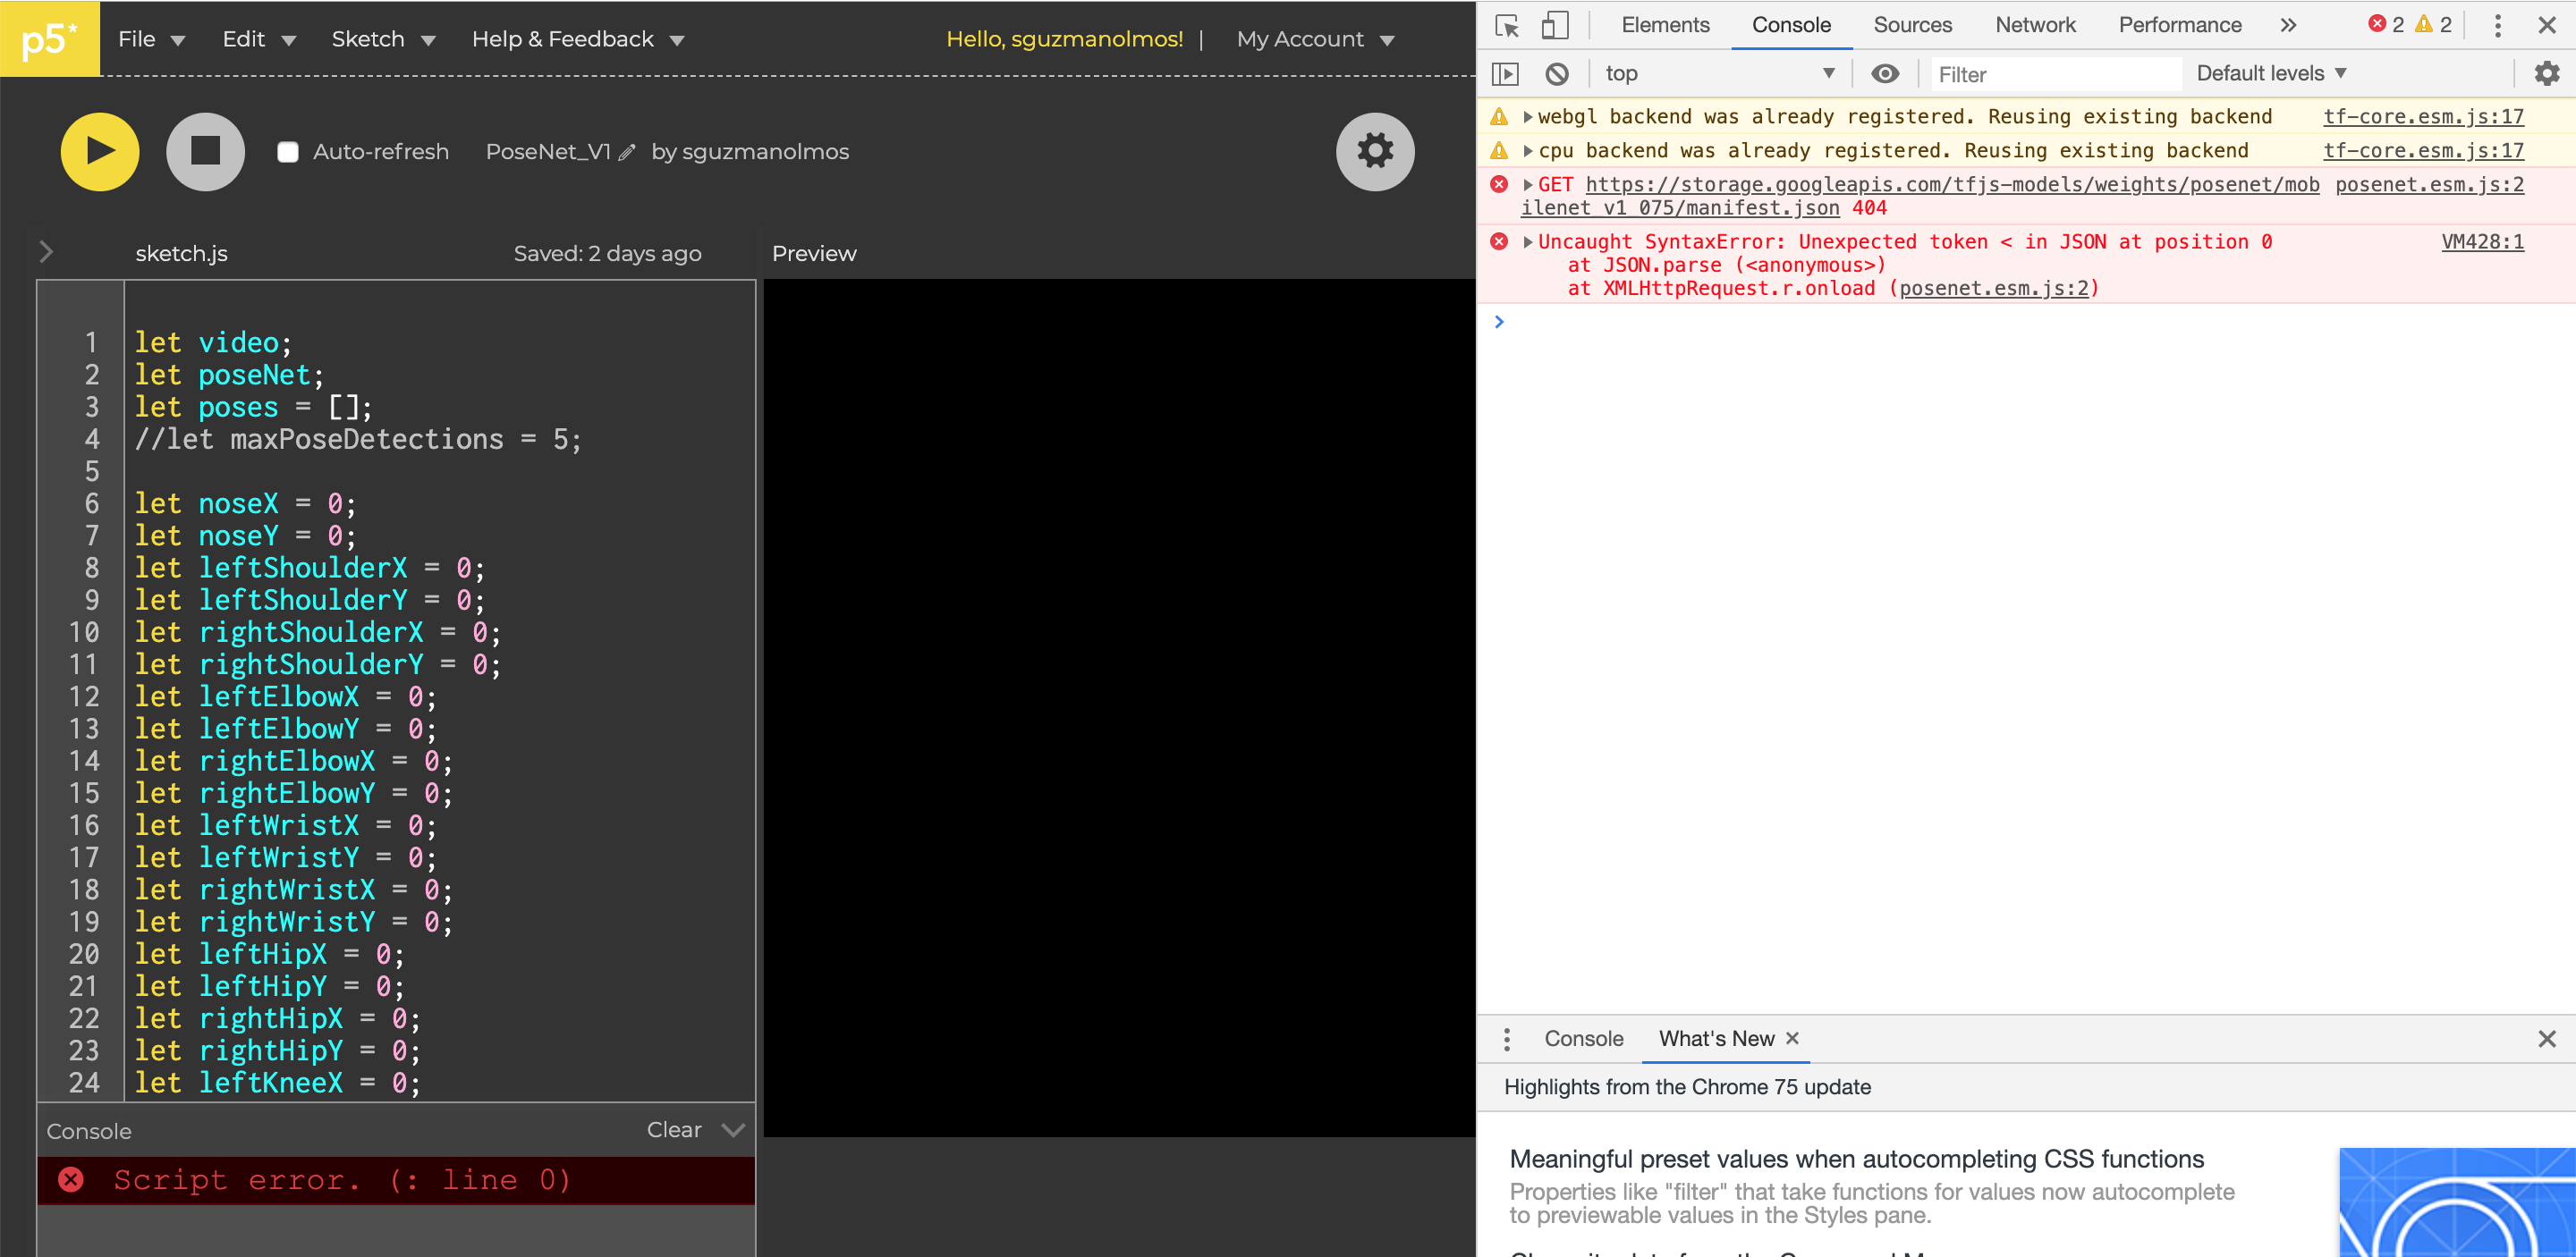2576x1257 pixels.
Task: Open the drawer three-dot menu
Action: click(1506, 1039)
